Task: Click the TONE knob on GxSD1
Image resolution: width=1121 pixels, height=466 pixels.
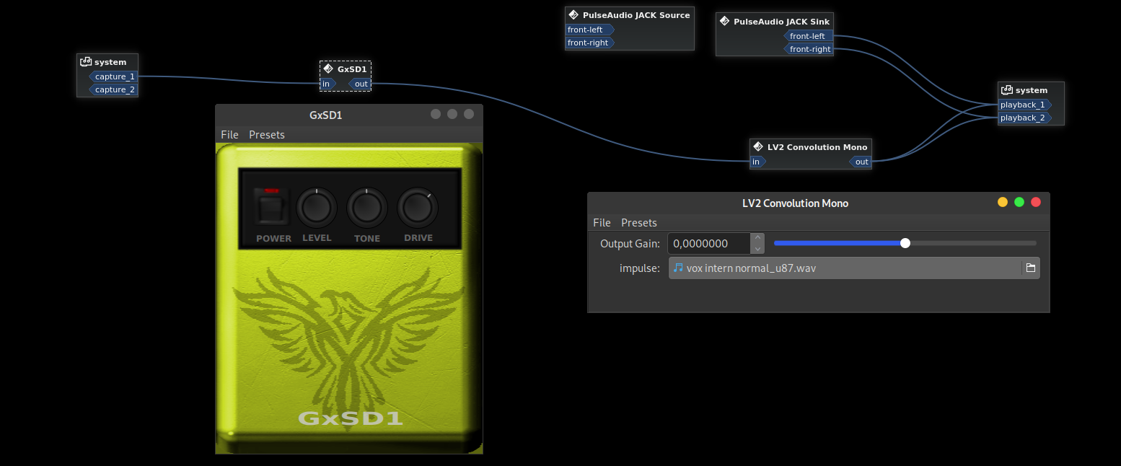Action: point(367,208)
